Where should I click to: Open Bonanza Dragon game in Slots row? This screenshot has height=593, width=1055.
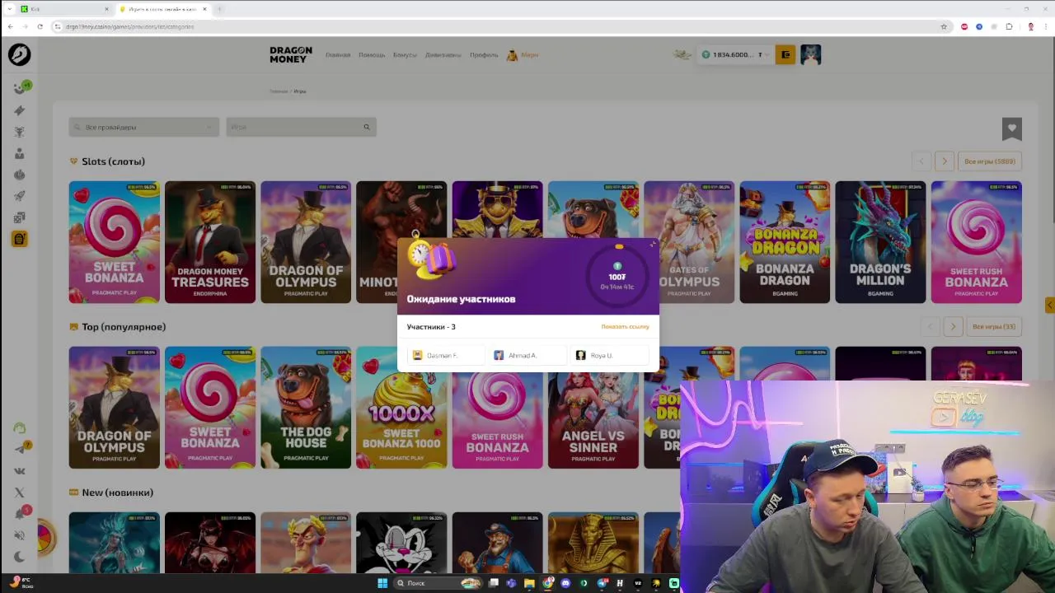point(785,242)
